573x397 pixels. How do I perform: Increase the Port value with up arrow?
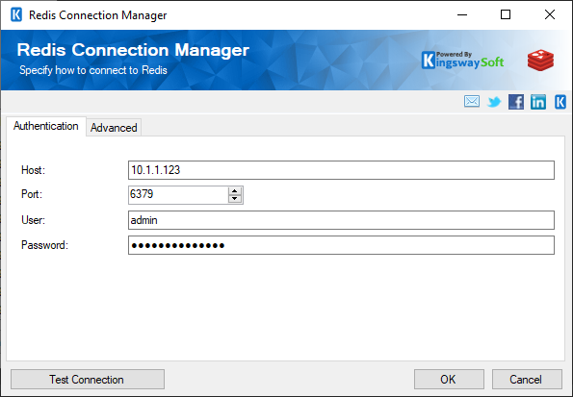tap(235, 191)
